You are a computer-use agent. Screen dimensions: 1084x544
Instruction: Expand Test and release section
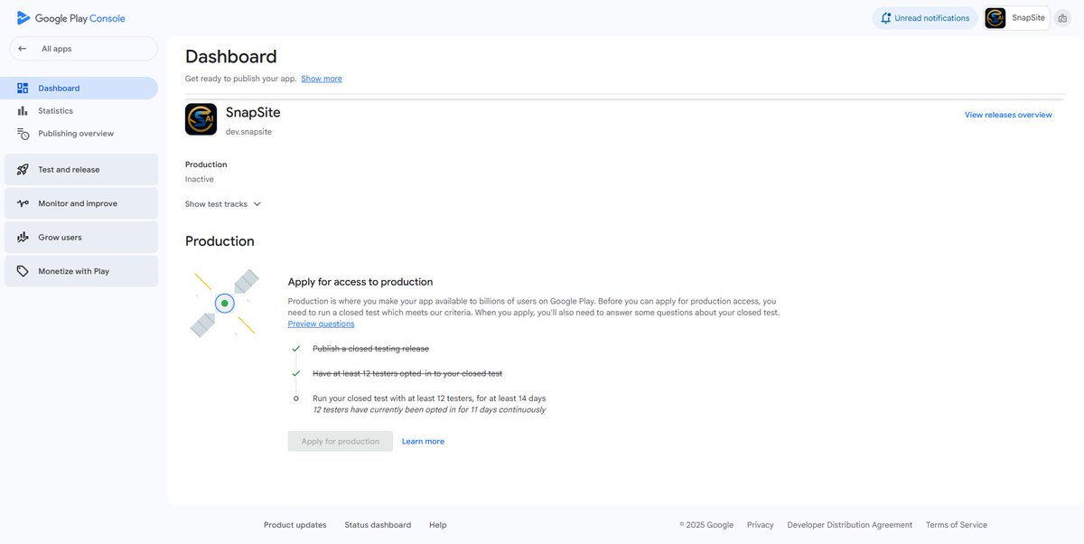click(81, 170)
